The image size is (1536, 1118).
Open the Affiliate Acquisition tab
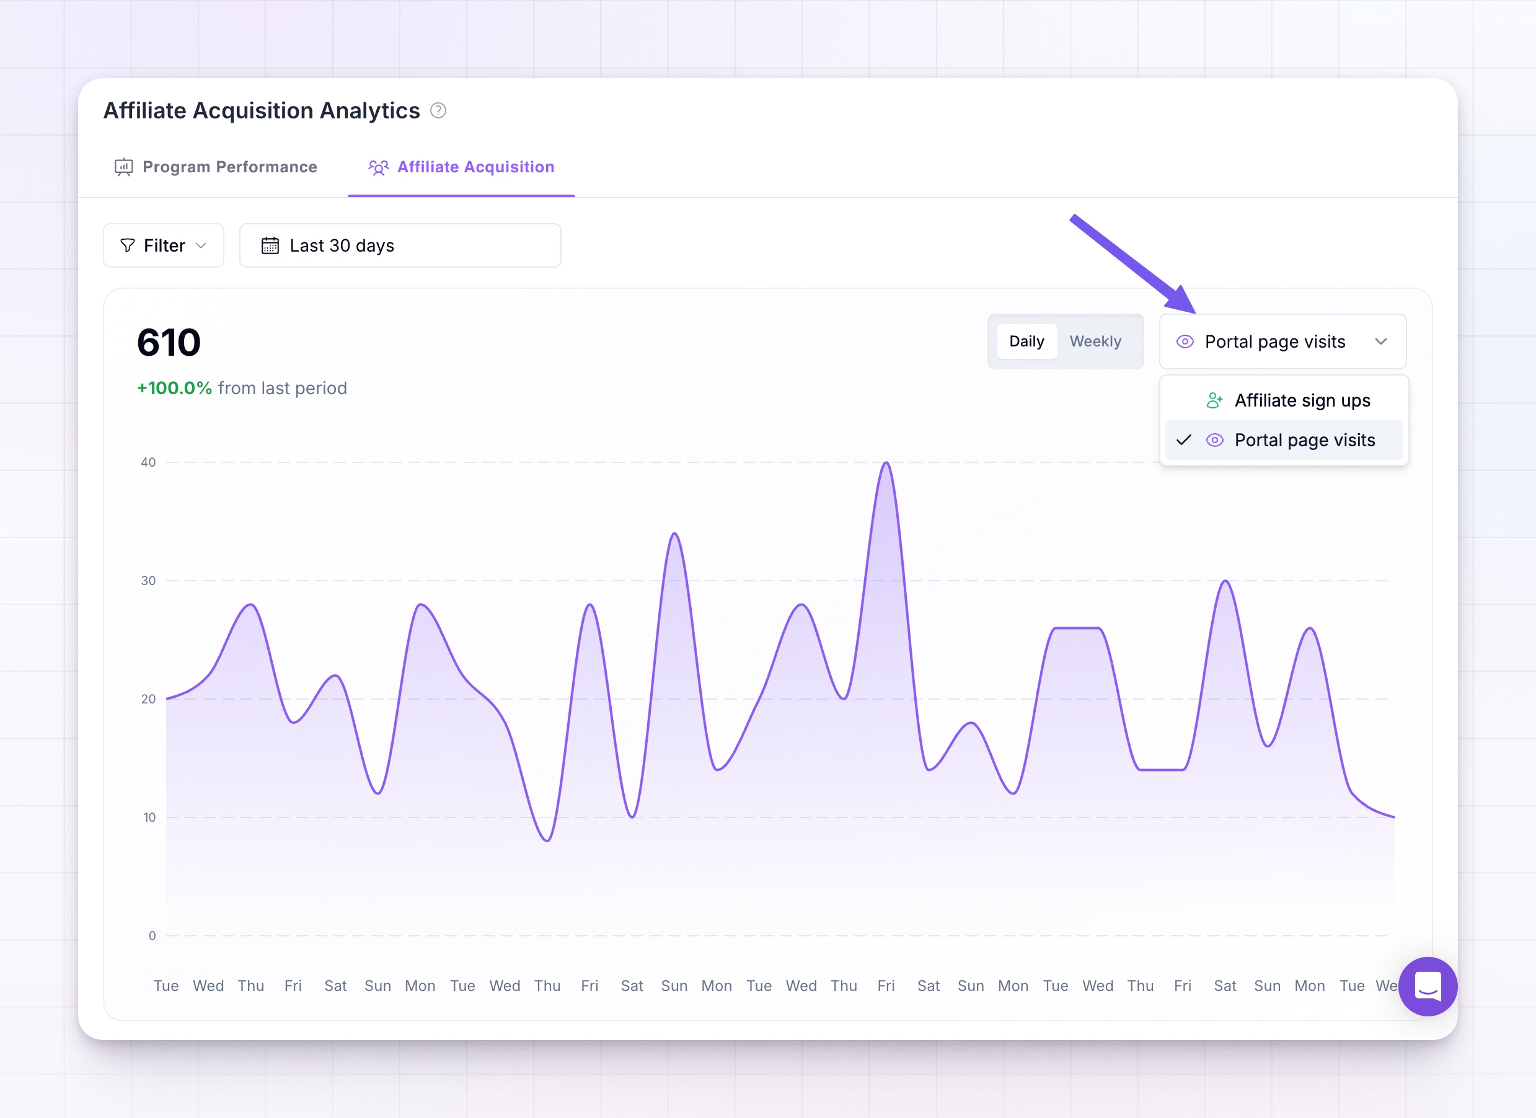[461, 167]
